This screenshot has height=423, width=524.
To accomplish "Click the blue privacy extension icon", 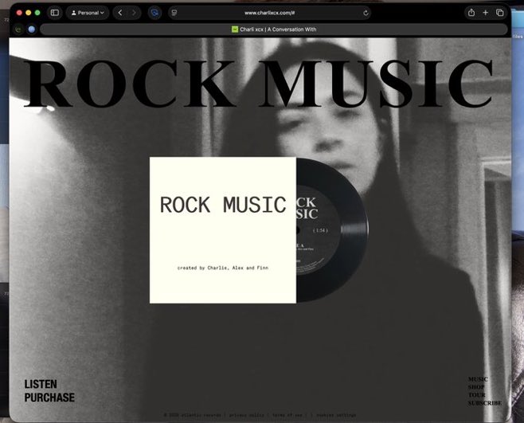I will (x=154, y=13).
